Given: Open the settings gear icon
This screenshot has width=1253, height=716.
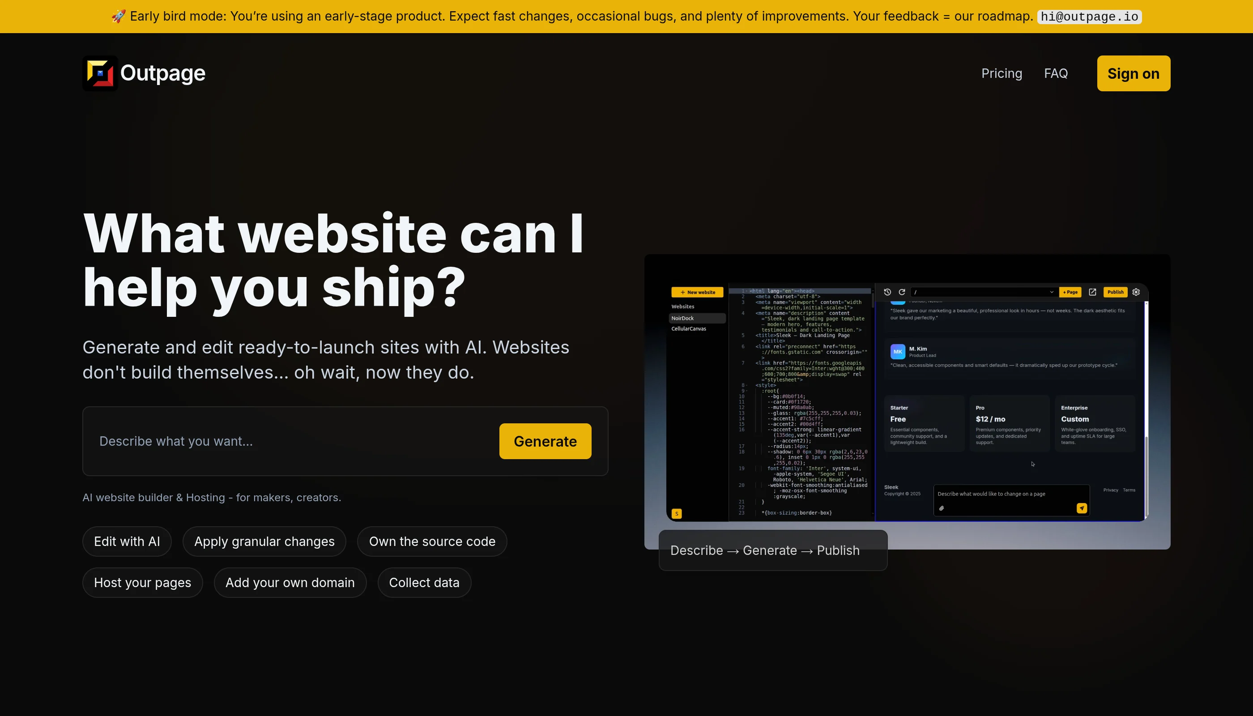Looking at the screenshot, I should [1136, 292].
